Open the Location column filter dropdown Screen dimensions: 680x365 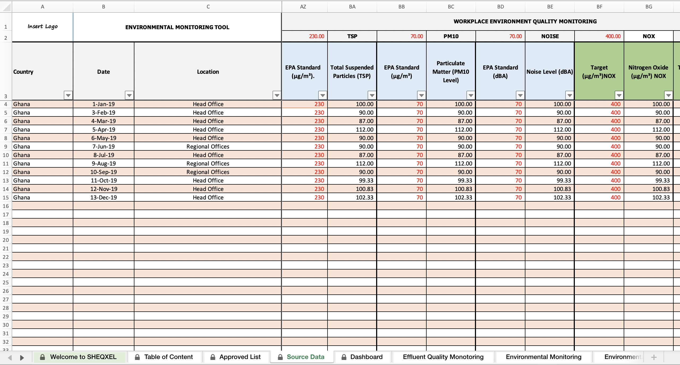click(x=277, y=95)
